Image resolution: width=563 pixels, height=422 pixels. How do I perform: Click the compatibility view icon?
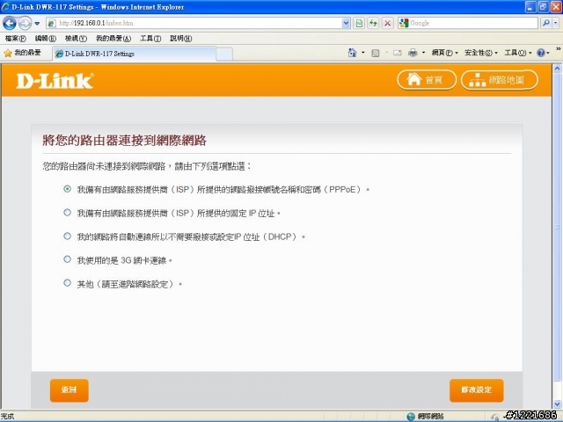pos(359,24)
